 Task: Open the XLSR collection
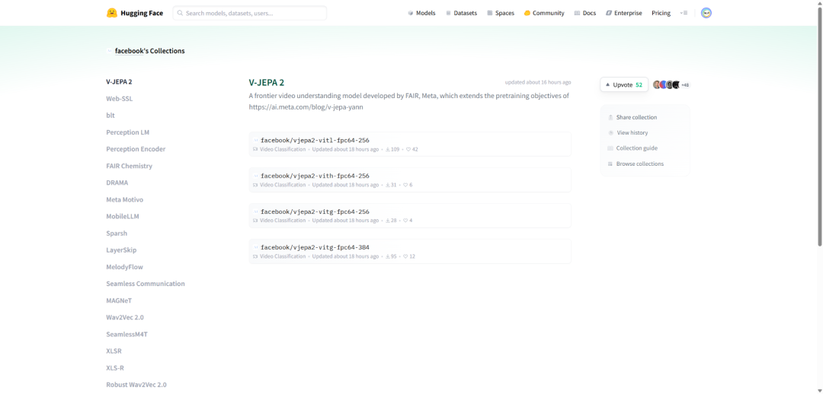pyautogui.click(x=114, y=351)
